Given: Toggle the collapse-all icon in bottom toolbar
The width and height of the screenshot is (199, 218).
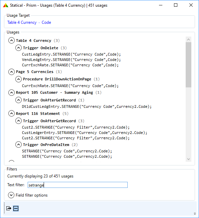Looking at the screenshot, I should pyautogui.click(x=16, y=208).
